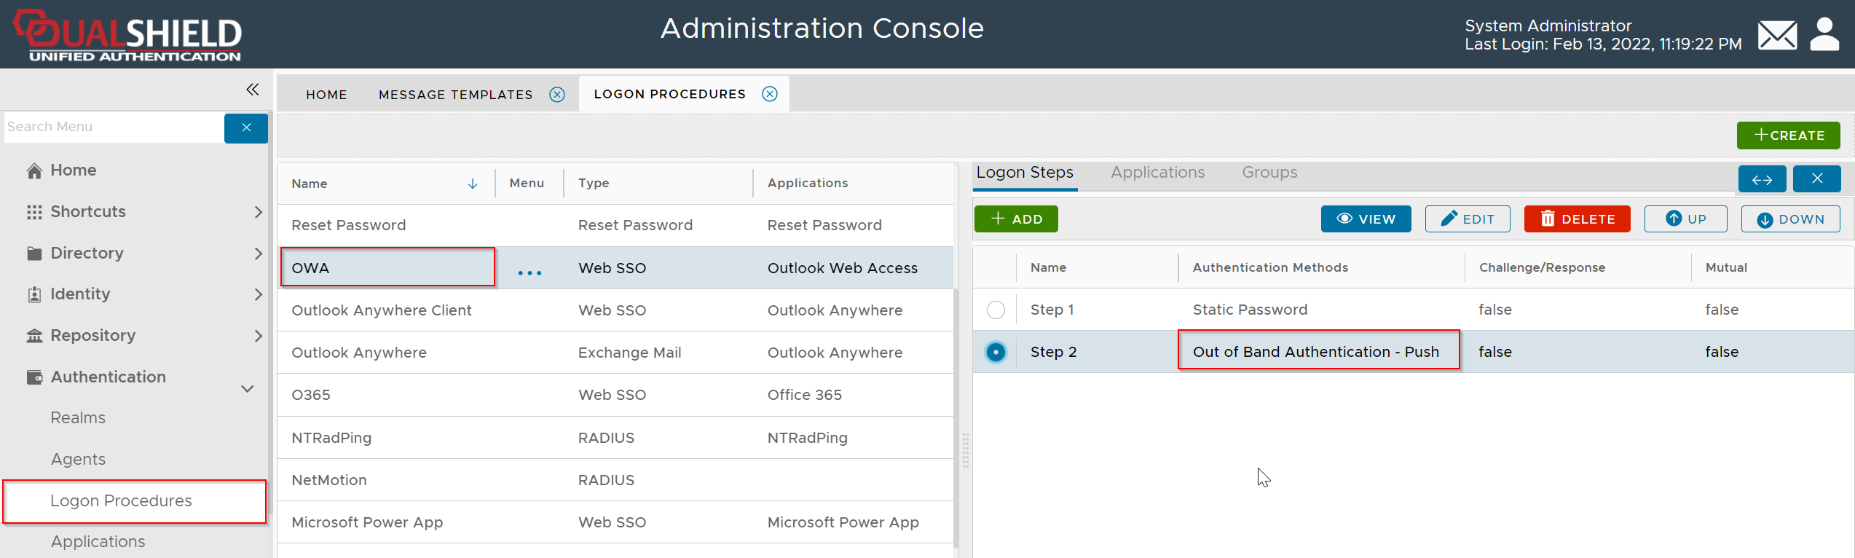Close the Logon Steps details panel
Viewport: 1855px width, 558px height.
coord(1816,179)
